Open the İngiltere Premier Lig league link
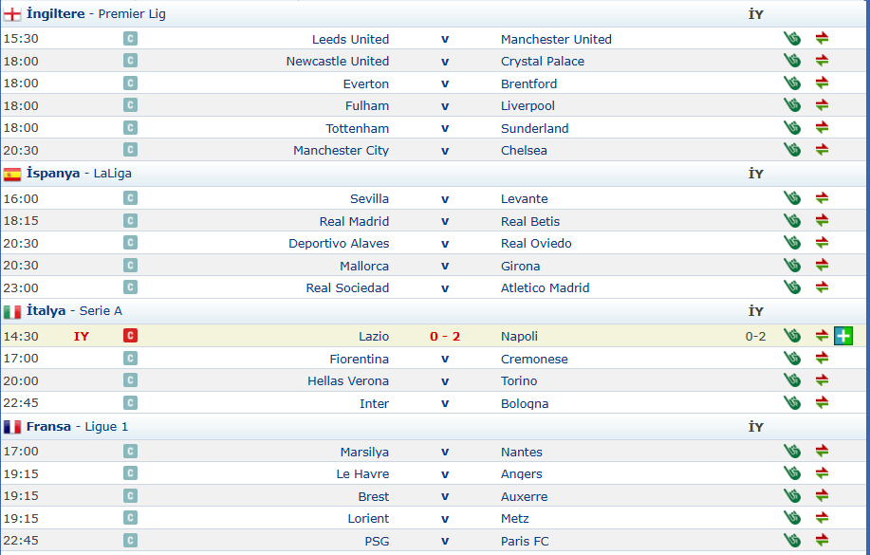The image size is (870, 555). (x=96, y=14)
